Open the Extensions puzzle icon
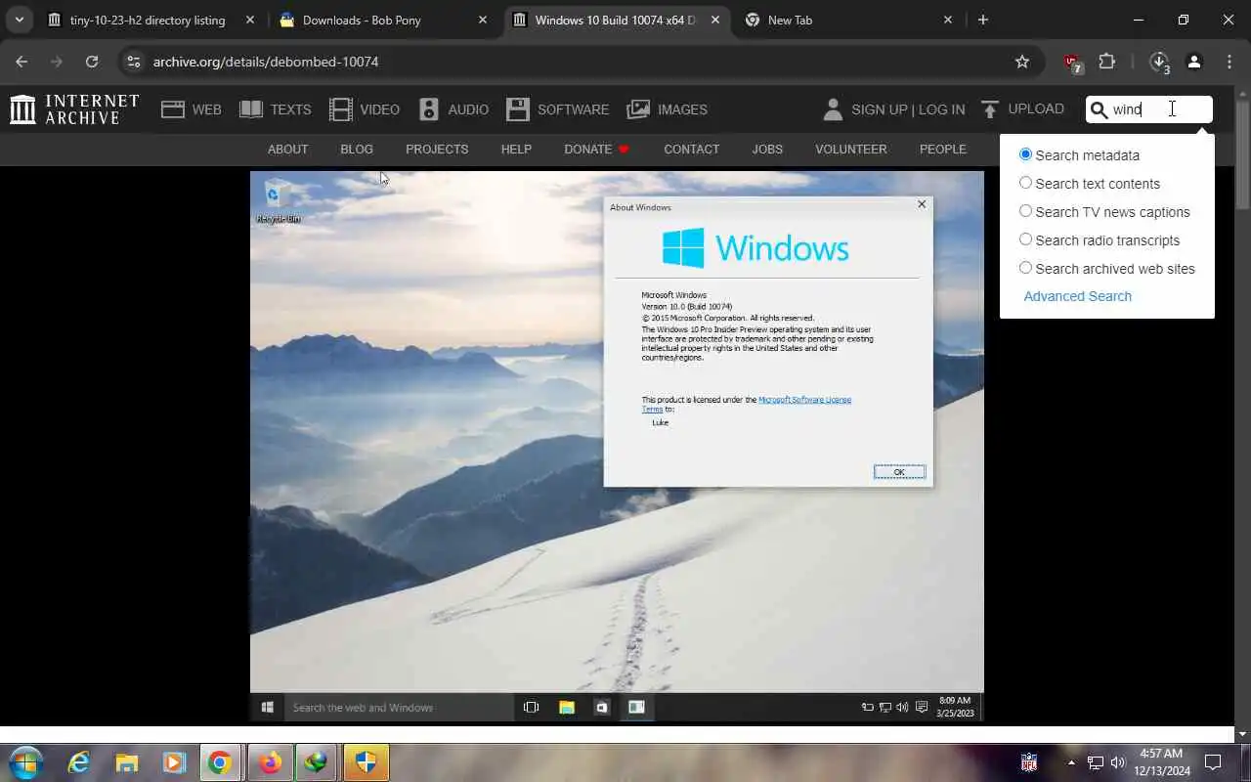Image resolution: width=1251 pixels, height=782 pixels. tap(1107, 62)
